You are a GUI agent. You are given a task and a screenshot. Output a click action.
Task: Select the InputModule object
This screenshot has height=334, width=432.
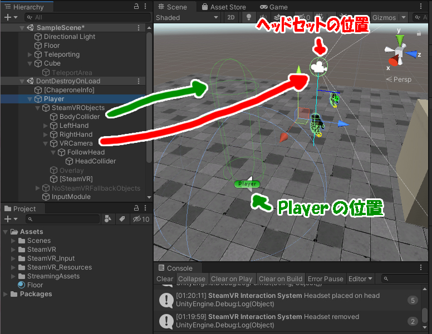pyautogui.click(x=71, y=197)
